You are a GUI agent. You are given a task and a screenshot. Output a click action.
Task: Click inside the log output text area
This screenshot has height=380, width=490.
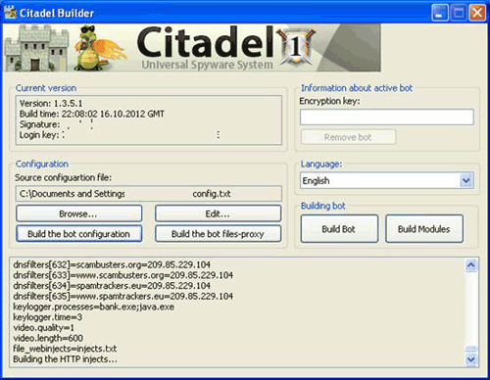click(x=237, y=312)
